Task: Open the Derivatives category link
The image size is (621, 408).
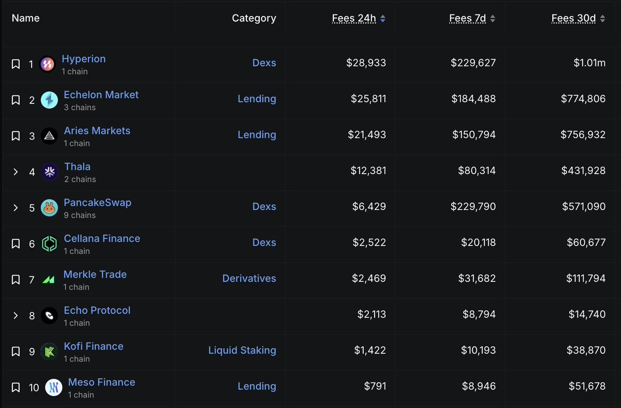Action: point(249,278)
